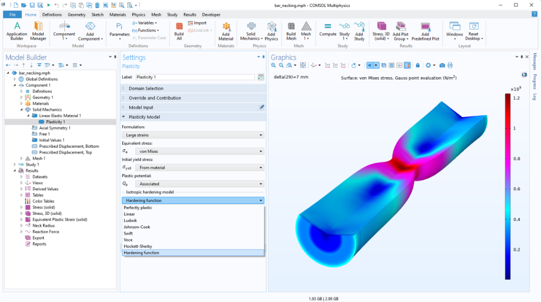Open the Functions dropdown in Definitions group
Viewport: 541px width, 302px height.
(x=145, y=31)
